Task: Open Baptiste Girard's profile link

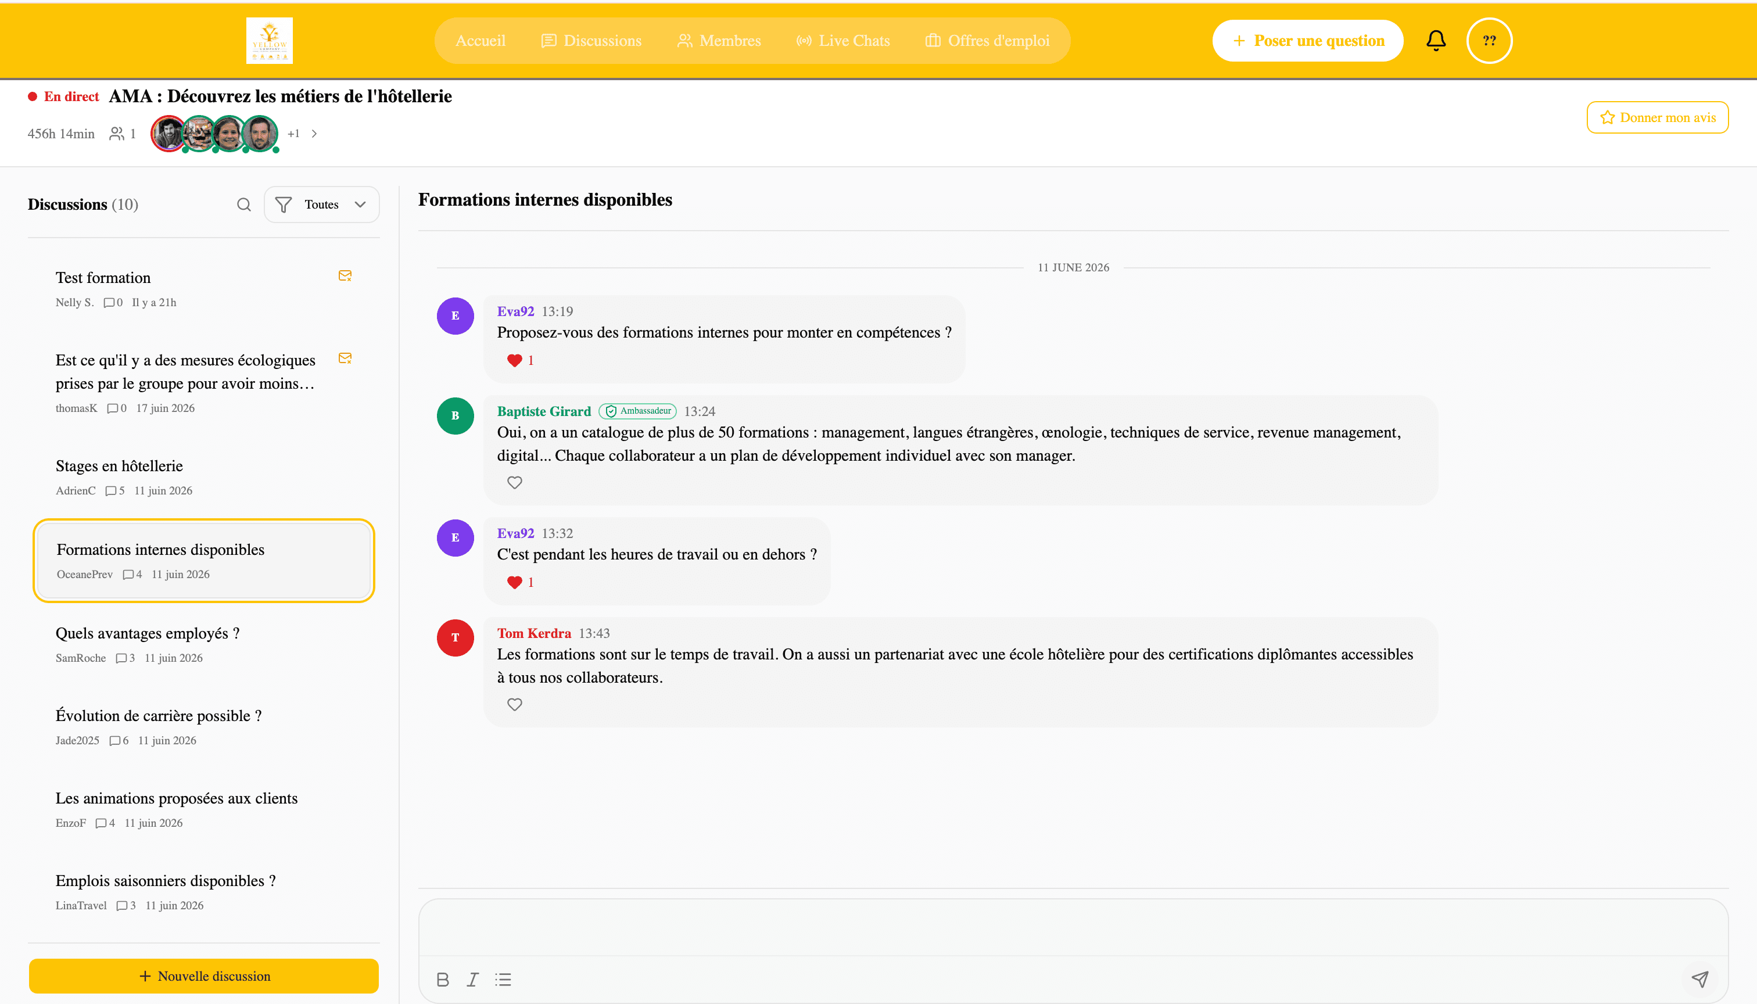Action: pyautogui.click(x=544, y=412)
